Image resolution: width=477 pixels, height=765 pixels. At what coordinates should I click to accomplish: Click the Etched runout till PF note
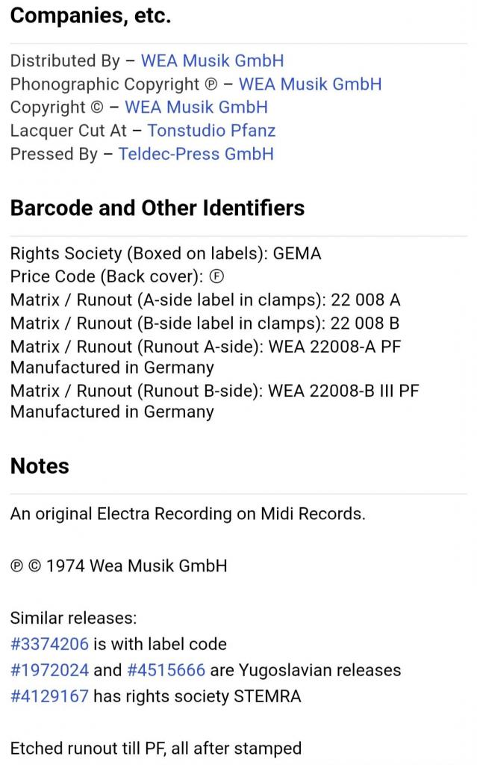coord(155,748)
